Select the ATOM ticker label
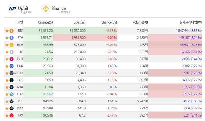 [19, 73]
